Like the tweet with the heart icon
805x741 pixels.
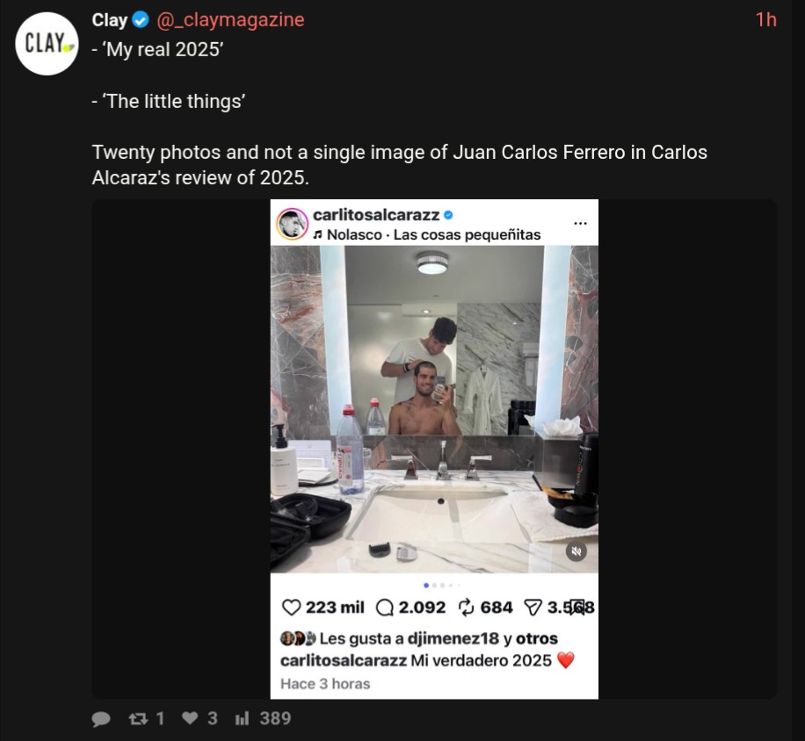[x=190, y=718]
